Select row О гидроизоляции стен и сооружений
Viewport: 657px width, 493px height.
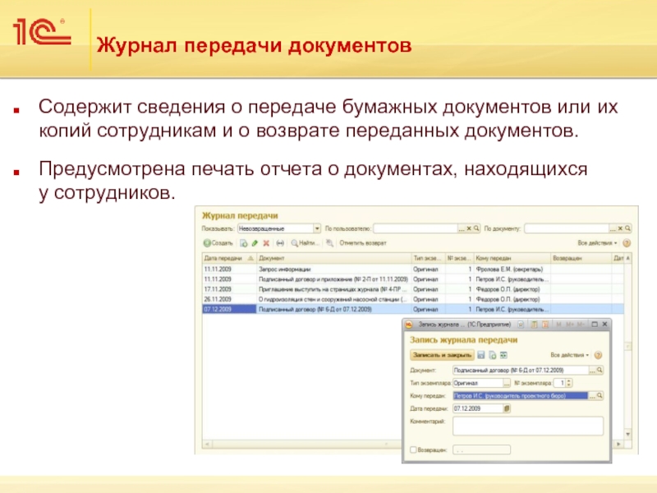coord(413,299)
